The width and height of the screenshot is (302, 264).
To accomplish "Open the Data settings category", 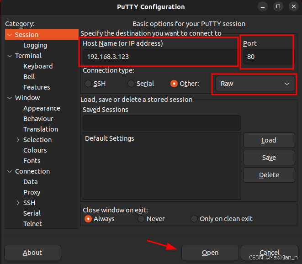I will click(31, 182).
